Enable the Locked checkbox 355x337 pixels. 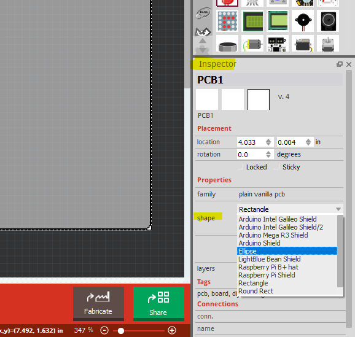[240, 166]
